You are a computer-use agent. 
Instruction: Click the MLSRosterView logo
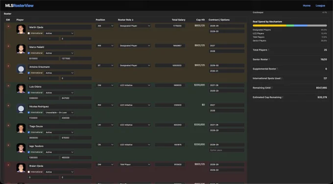[19, 6]
